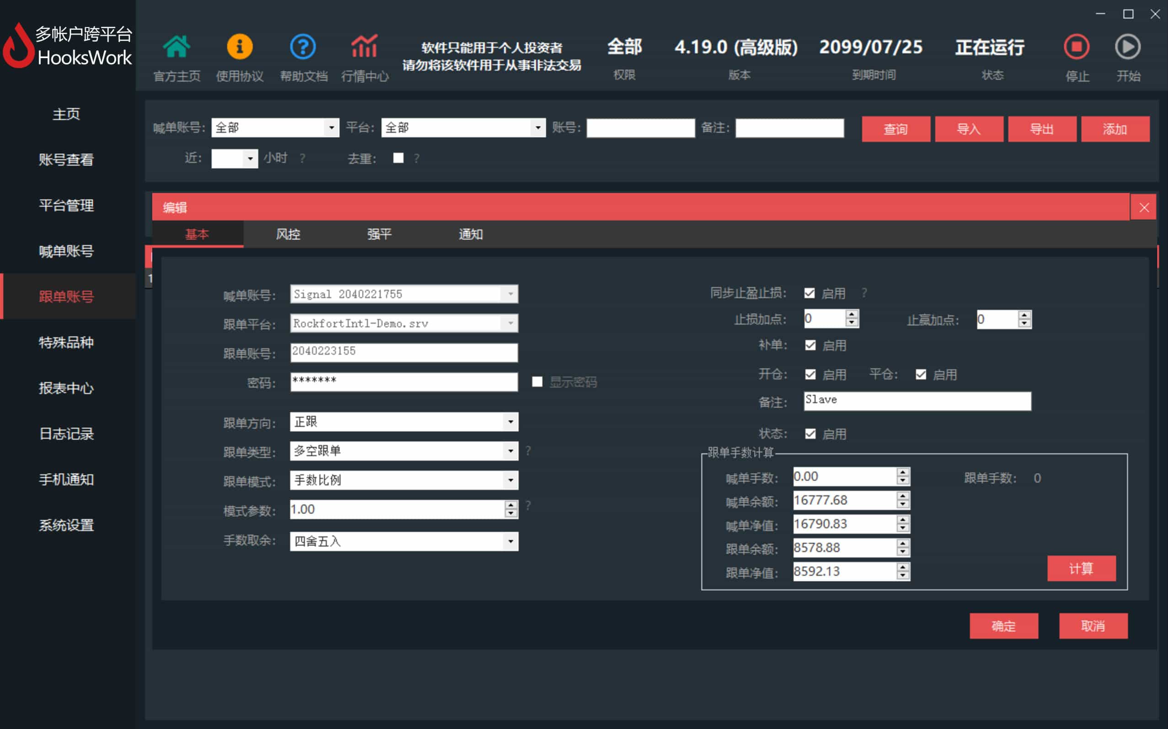Toggle the 状态 启用 checkbox

810,434
